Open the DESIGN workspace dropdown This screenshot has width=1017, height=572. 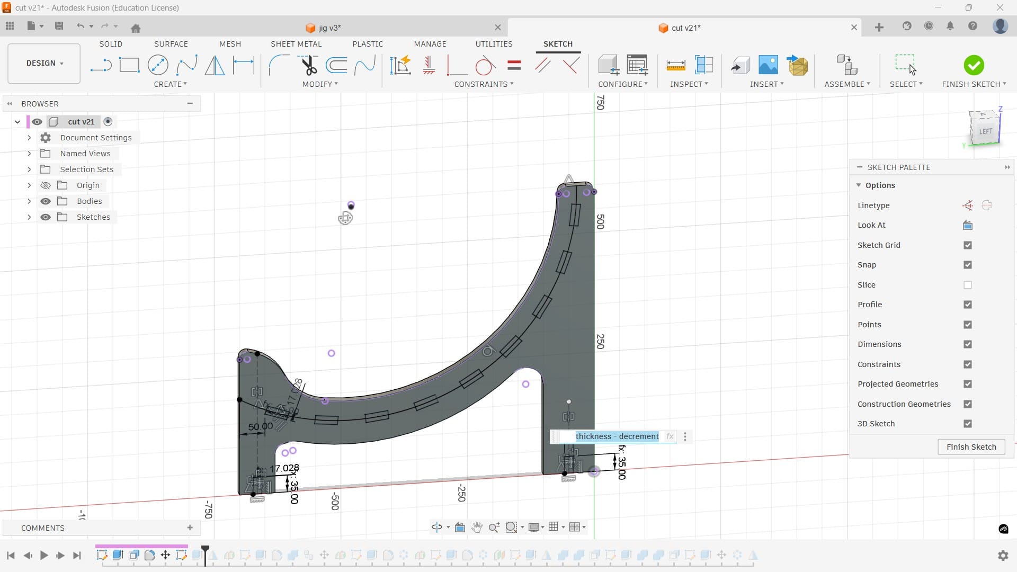pos(44,63)
